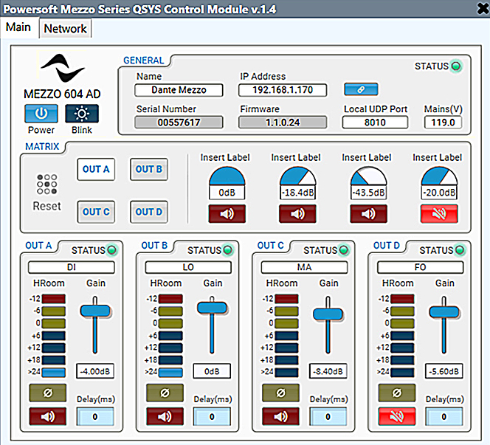Screen dimensions: 490x445
Task: Toggle mute under the -43.5dB knob
Action: click(x=368, y=214)
